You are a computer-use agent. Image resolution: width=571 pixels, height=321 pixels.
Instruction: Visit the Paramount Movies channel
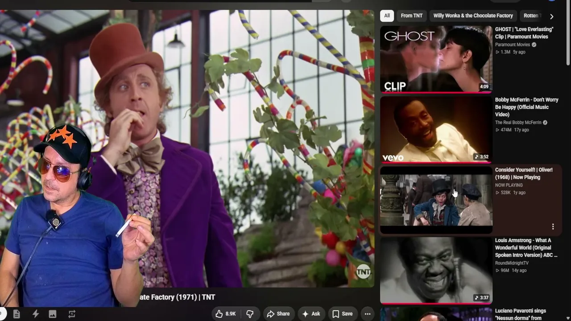click(x=513, y=45)
